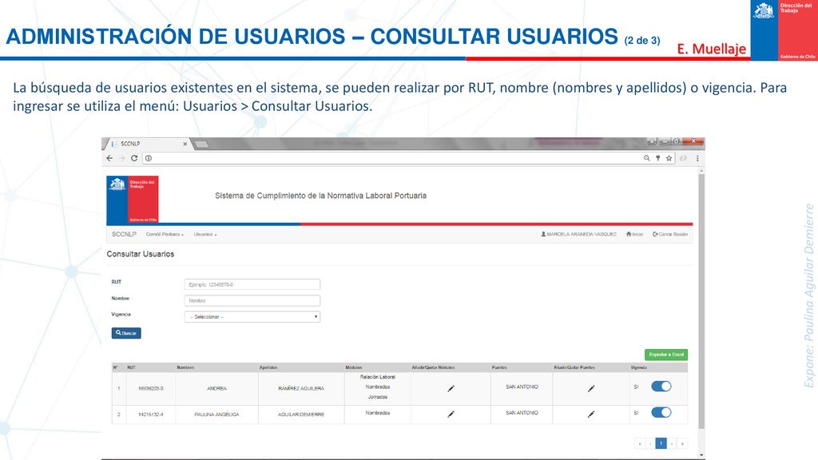
Task: Select page 1 in pagination
Action: tap(661, 443)
